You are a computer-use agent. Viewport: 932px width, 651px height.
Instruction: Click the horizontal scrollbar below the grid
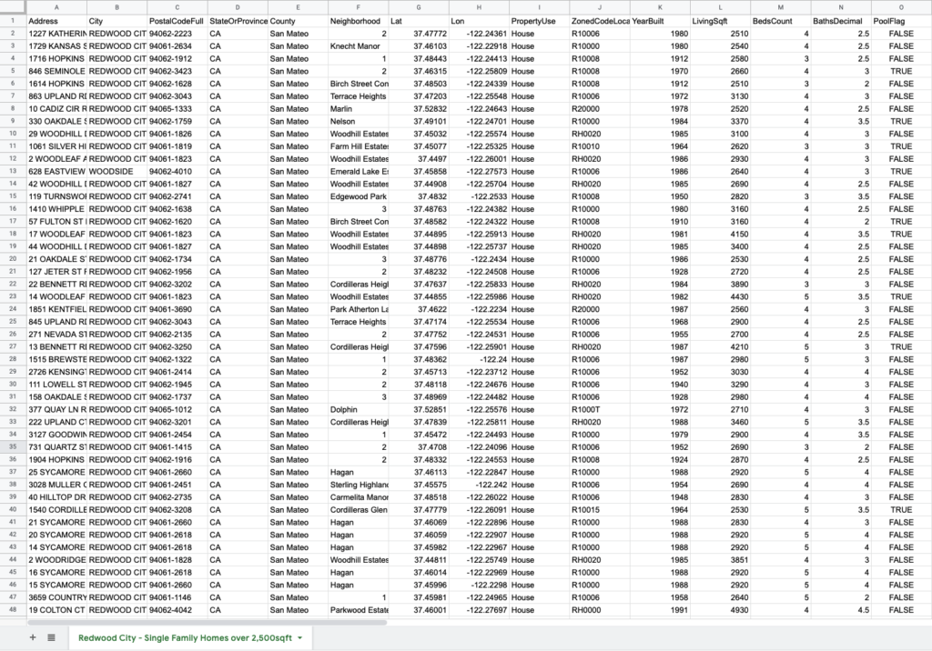click(207, 623)
